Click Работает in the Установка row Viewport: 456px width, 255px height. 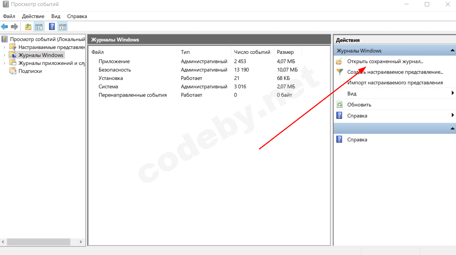(192, 78)
